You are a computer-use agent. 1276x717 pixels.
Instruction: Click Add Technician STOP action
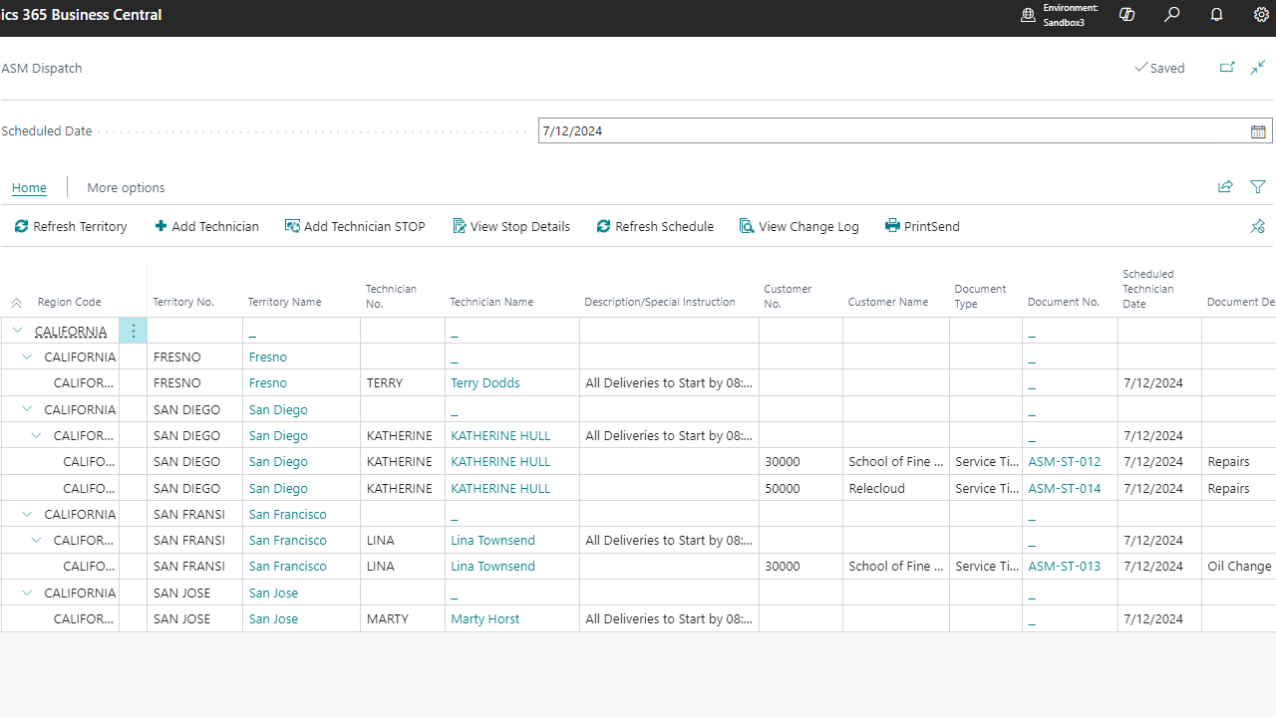tap(355, 227)
